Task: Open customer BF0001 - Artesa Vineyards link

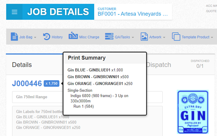Action: [132, 14]
